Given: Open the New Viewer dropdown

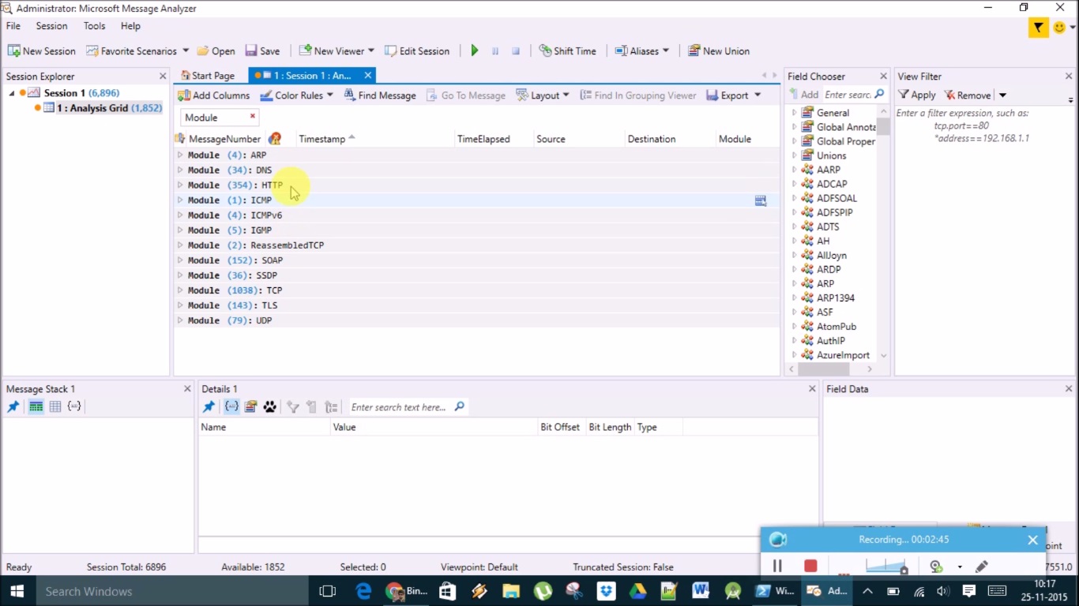Looking at the screenshot, I should click(371, 50).
